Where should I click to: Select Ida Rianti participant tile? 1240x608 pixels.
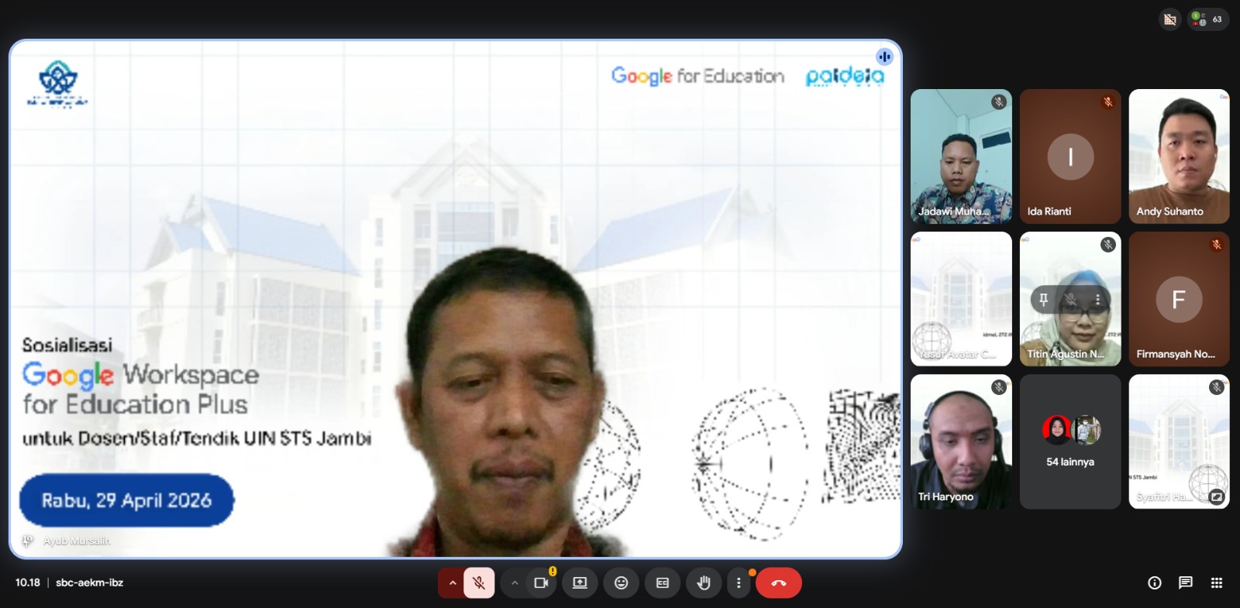(x=1070, y=156)
